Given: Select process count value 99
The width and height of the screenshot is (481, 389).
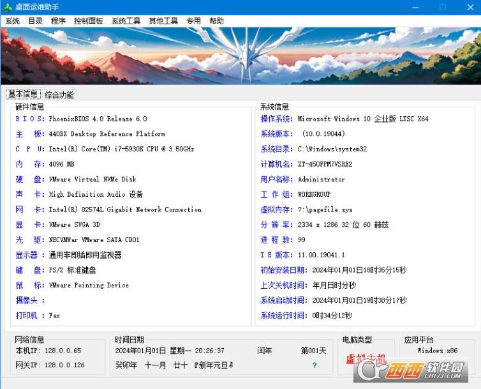Looking at the screenshot, I should [301, 240].
